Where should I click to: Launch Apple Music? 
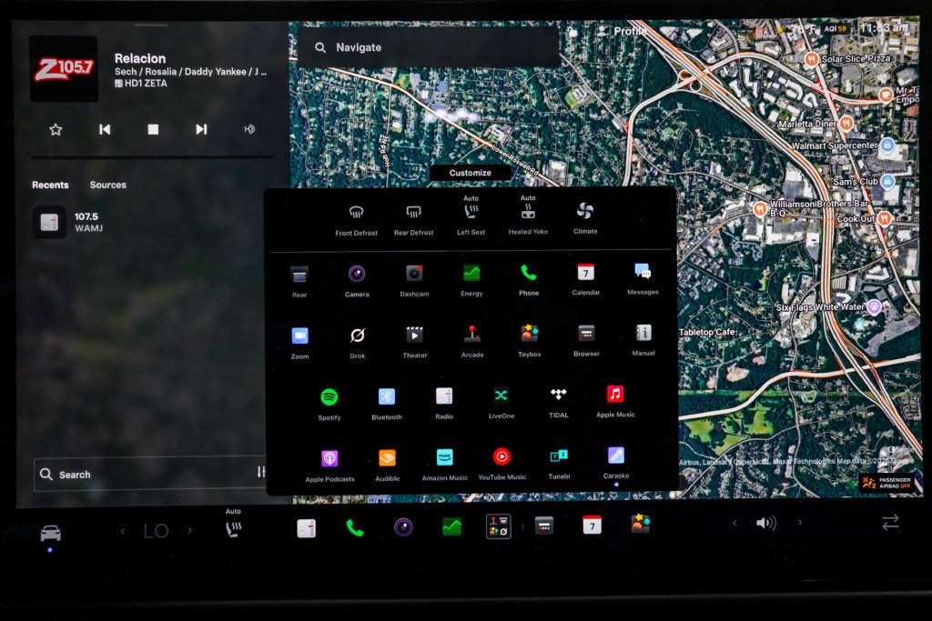pos(615,401)
